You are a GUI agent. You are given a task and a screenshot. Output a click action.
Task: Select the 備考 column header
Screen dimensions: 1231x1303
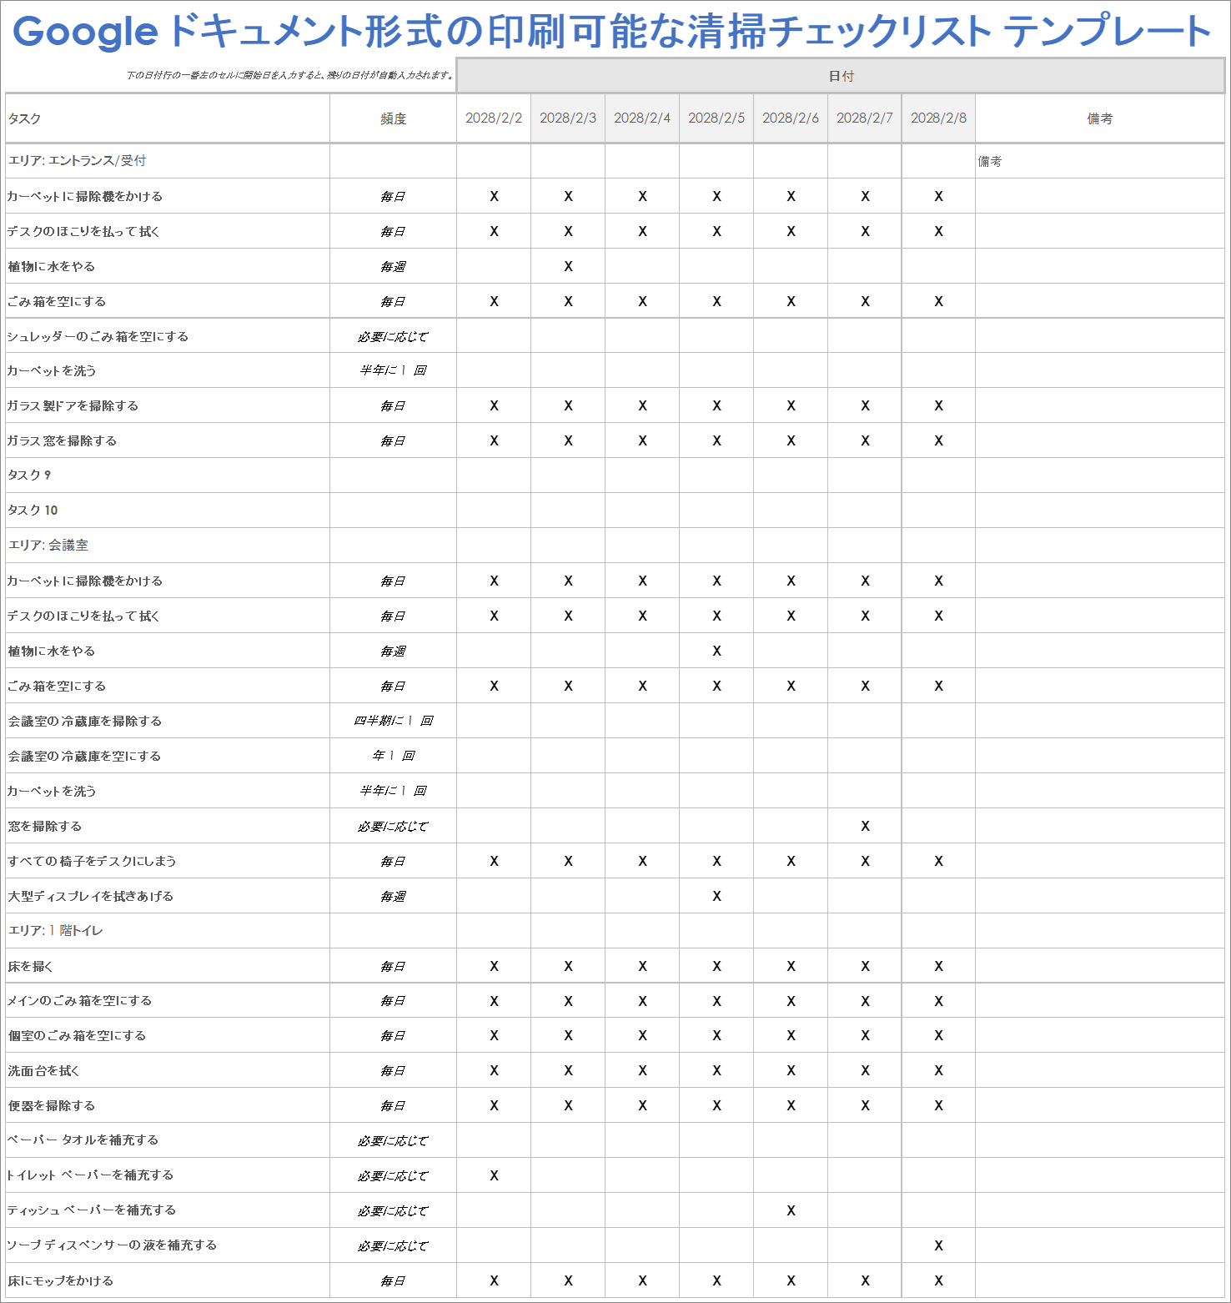pos(1099,118)
